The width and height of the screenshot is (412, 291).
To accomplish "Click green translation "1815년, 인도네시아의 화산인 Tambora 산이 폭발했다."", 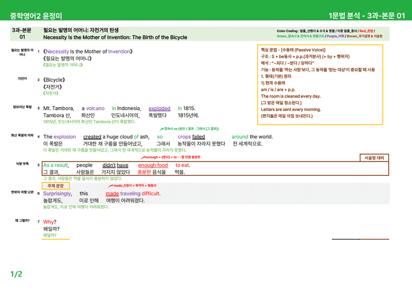I will click(90, 122).
